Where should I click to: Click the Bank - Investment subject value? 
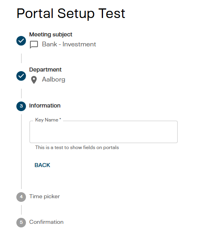pos(69,44)
